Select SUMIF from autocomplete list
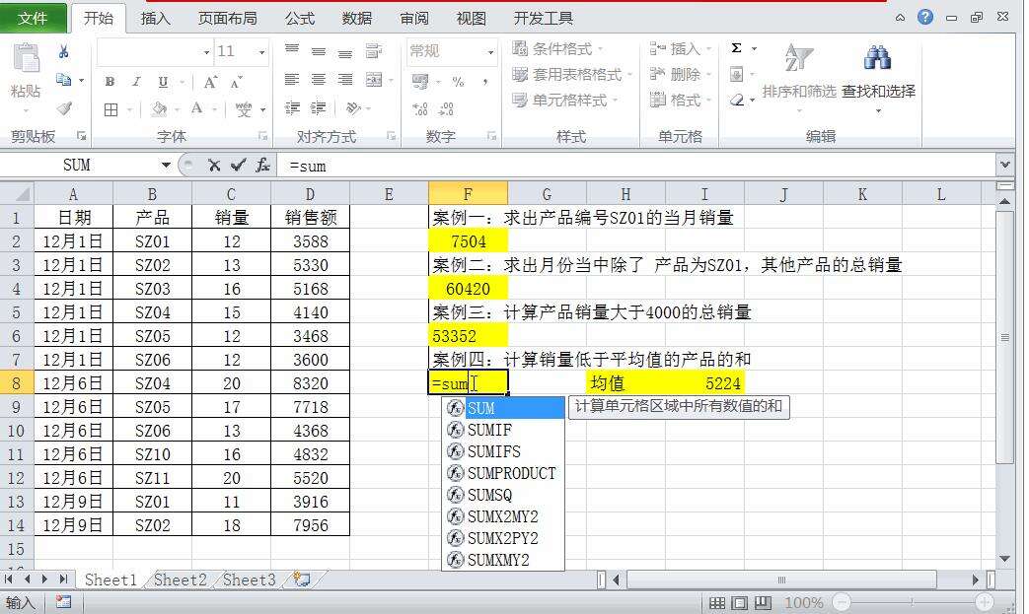 point(503,430)
